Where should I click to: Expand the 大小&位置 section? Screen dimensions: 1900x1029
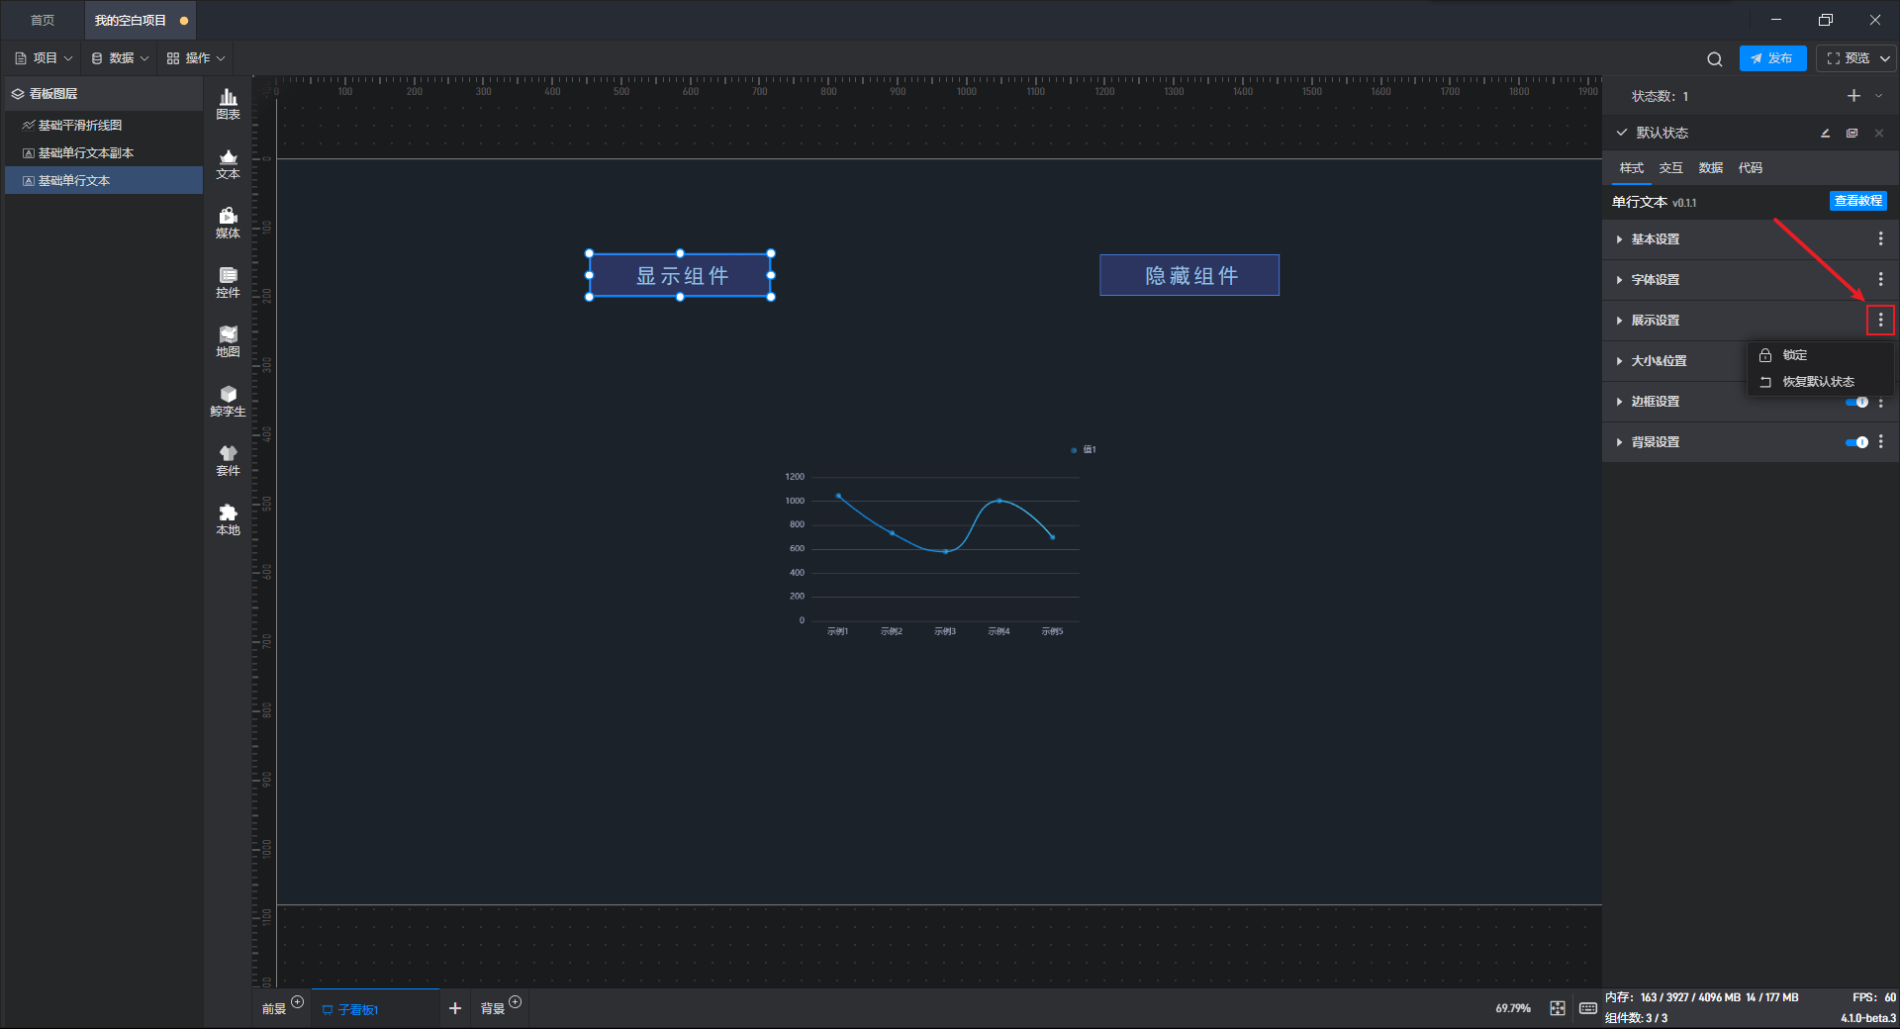coord(1619,361)
